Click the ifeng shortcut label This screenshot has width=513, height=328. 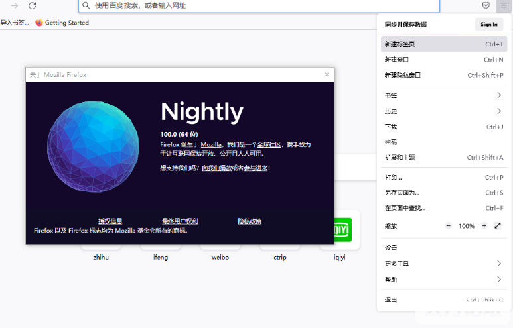[161, 258]
